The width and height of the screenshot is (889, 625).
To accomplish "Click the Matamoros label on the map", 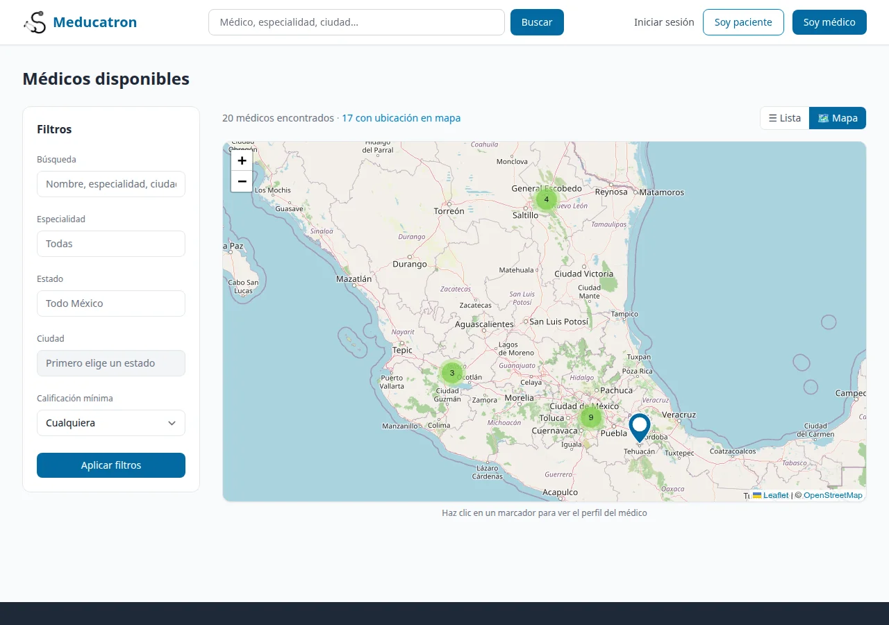I will point(662,192).
